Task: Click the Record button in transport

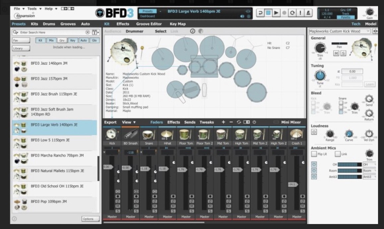Action: [x=284, y=13]
